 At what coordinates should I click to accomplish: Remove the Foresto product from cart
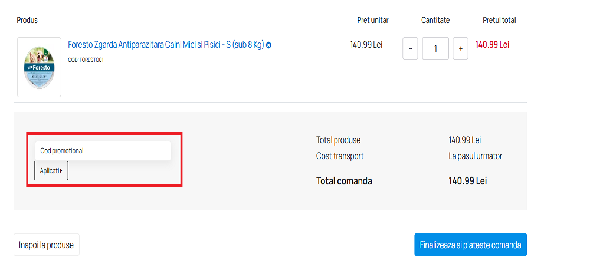click(x=268, y=45)
